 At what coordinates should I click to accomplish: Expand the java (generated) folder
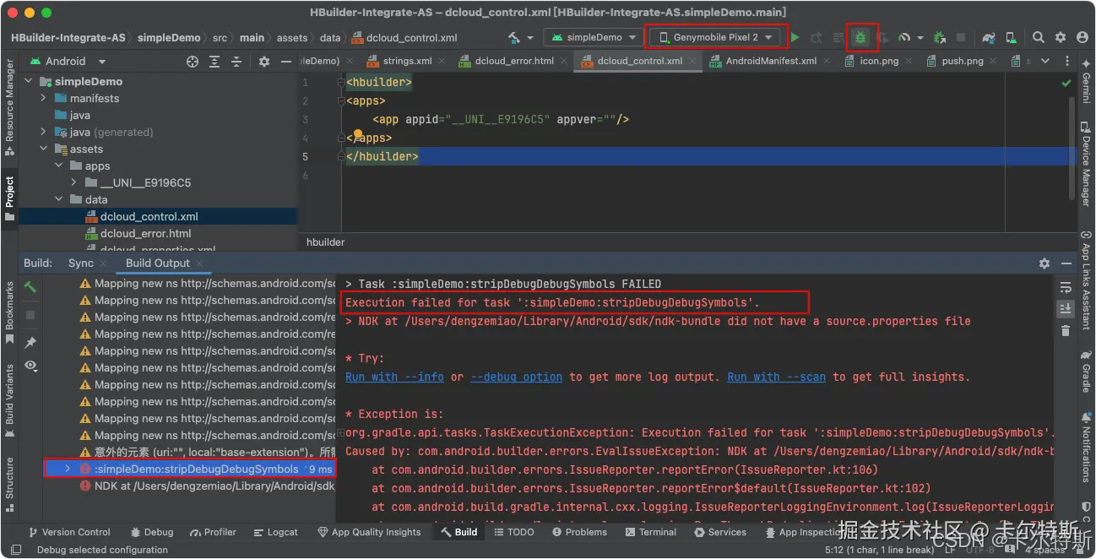click(x=43, y=133)
